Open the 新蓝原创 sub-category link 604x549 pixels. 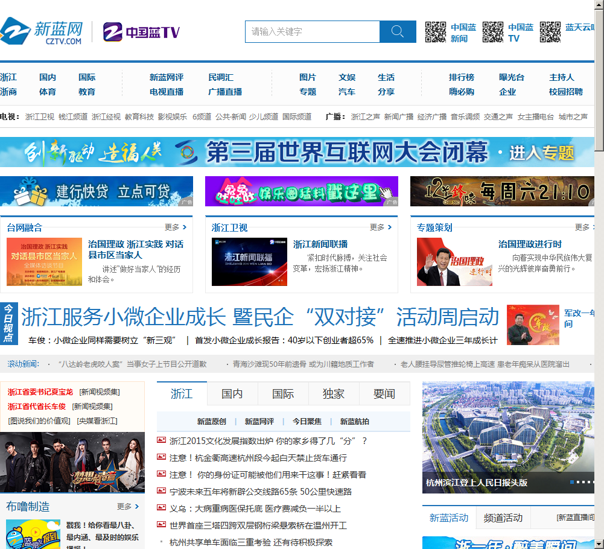(211, 422)
